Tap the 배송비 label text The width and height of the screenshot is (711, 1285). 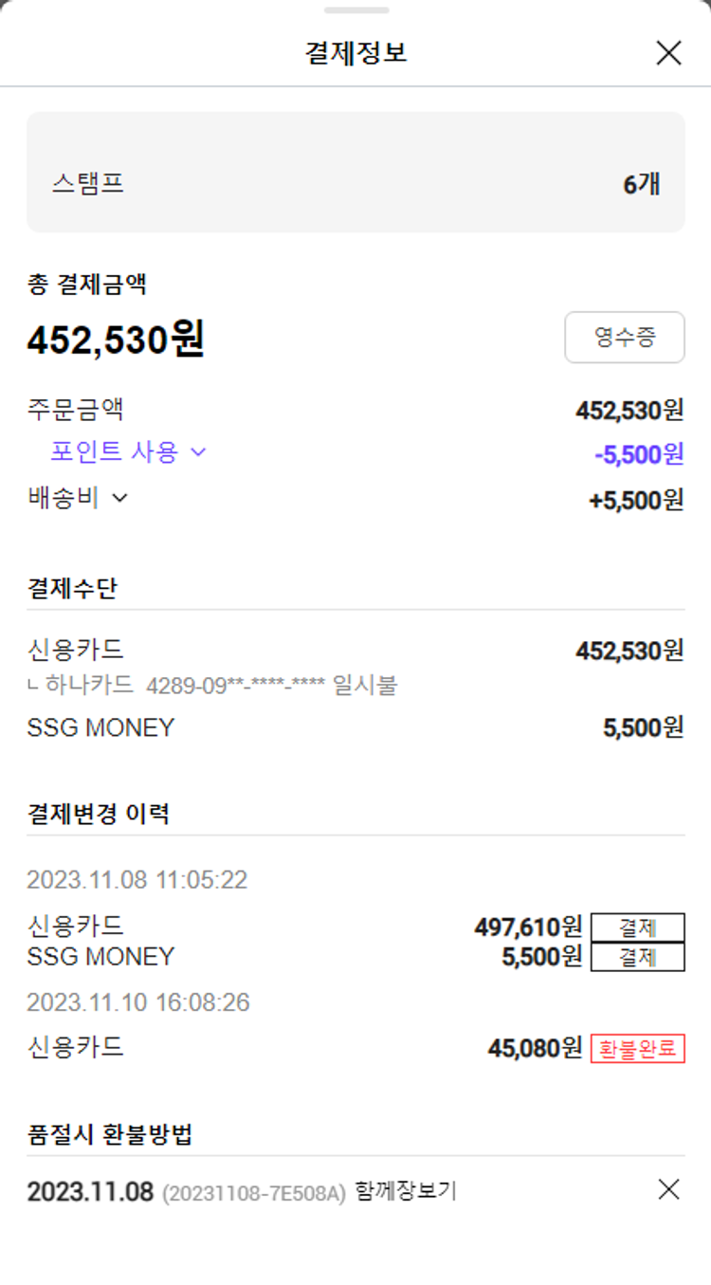point(64,498)
